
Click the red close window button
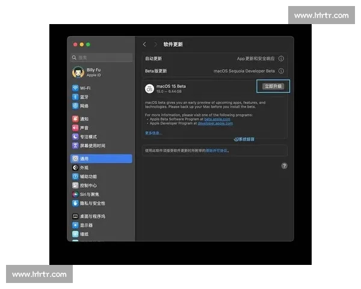pyautogui.click(x=75, y=45)
